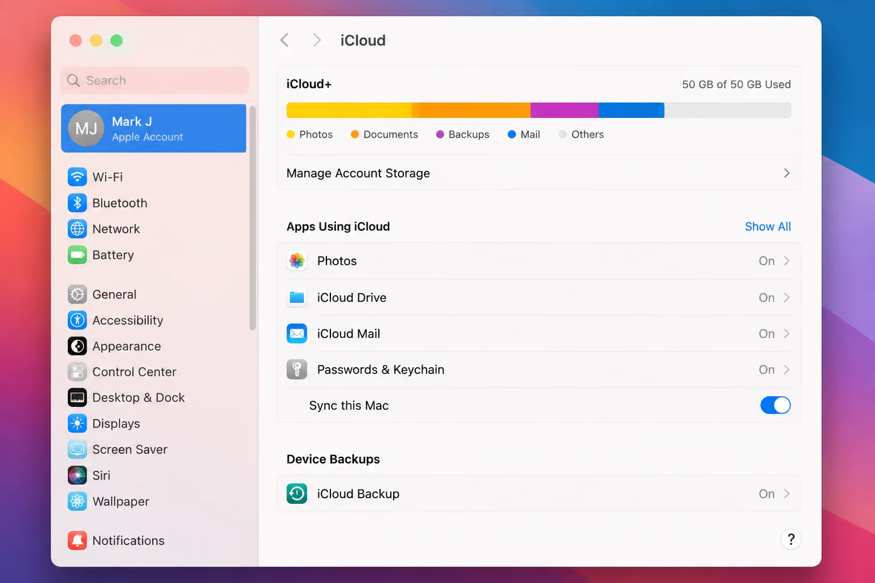
Task: Expand Passwords & Keychain On chevron
Action: coord(787,369)
